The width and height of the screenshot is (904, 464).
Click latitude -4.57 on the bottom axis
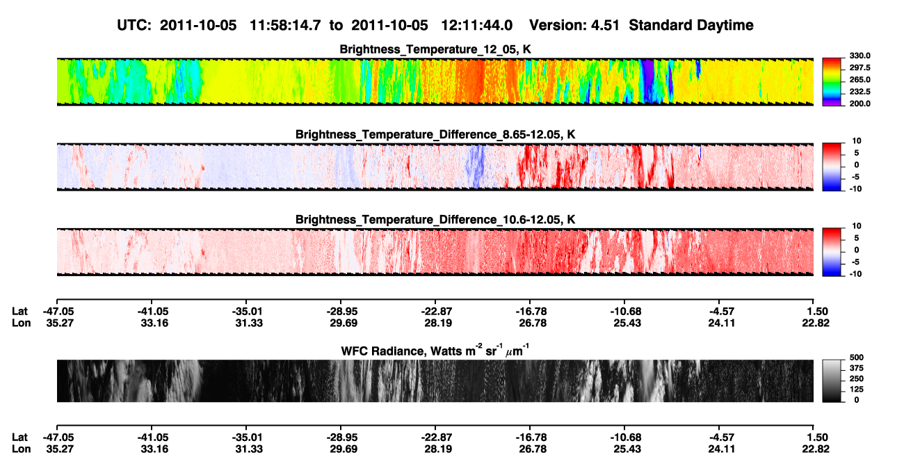click(x=719, y=438)
